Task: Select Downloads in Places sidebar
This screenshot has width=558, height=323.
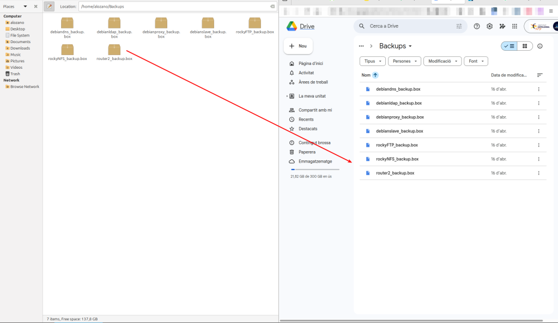Action: coord(20,48)
